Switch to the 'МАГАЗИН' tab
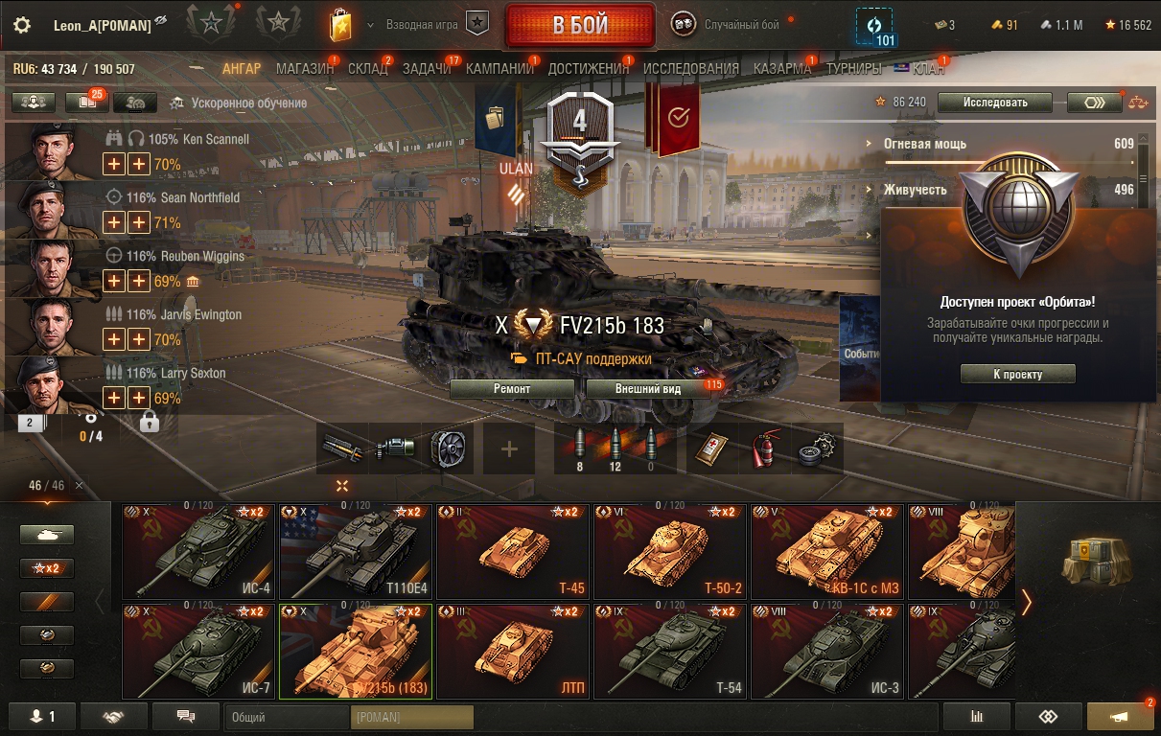This screenshot has height=736, width=1161. point(305,69)
